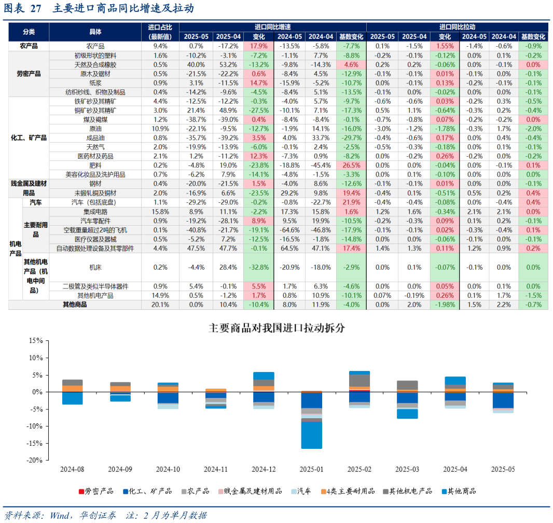Screen dimensions: 553x523
Task: Click the 2025-05 x-axis label in chart
Action: 503,469
